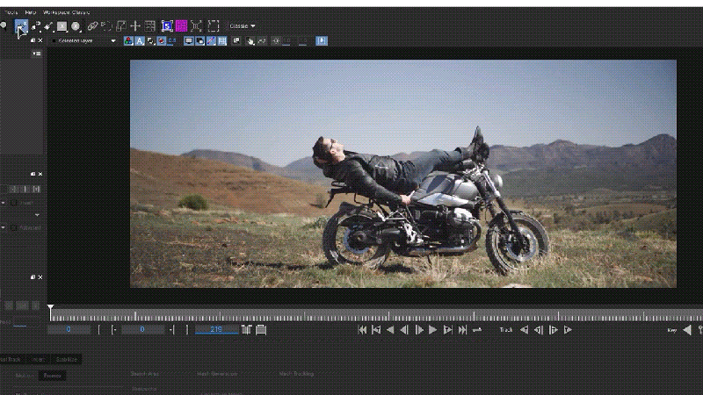
Task: Toggle the blue surface "S" button
Action: 167,26
